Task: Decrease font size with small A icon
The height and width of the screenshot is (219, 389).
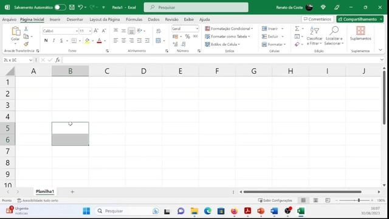Action: pyautogui.click(x=104, y=31)
